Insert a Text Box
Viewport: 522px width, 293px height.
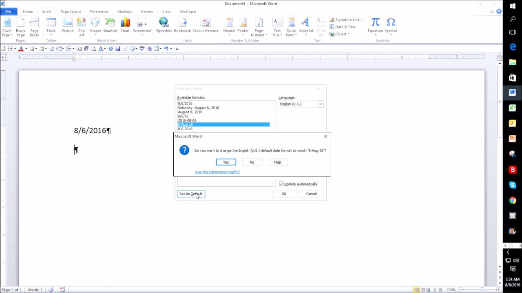pyautogui.click(x=277, y=27)
